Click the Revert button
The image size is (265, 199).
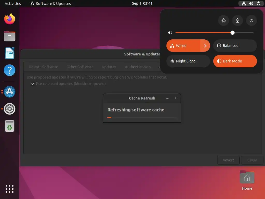pyautogui.click(x=228, y=160)
